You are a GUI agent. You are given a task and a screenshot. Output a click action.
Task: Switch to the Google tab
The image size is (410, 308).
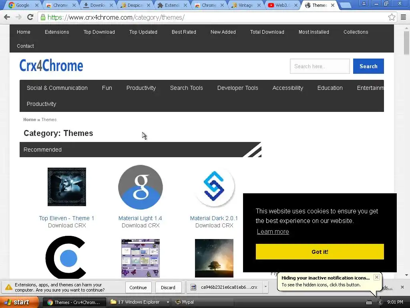click(22, 5)
